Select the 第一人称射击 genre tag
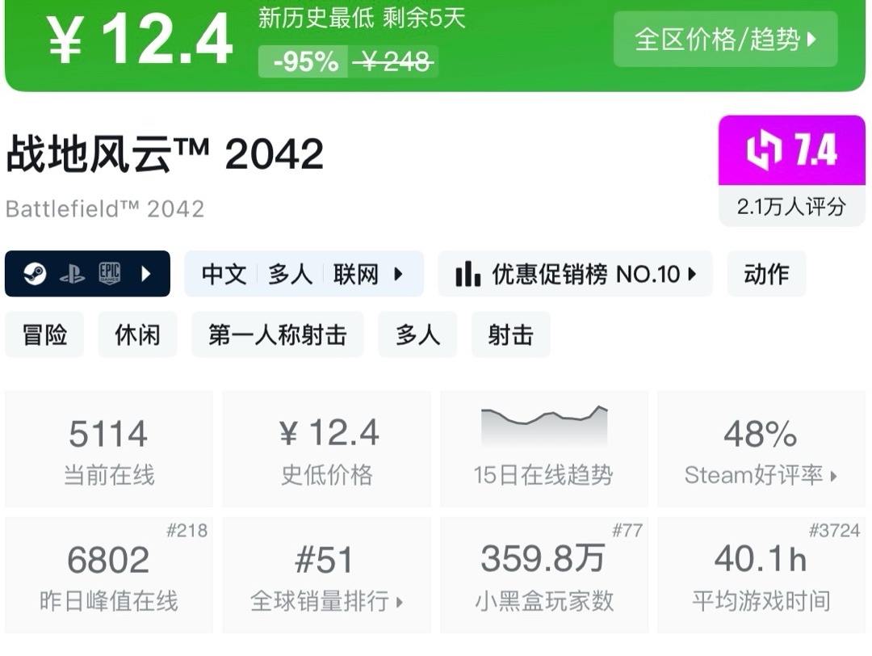The height and width of the screenshot is (656, 872). (x=277, y=334)
